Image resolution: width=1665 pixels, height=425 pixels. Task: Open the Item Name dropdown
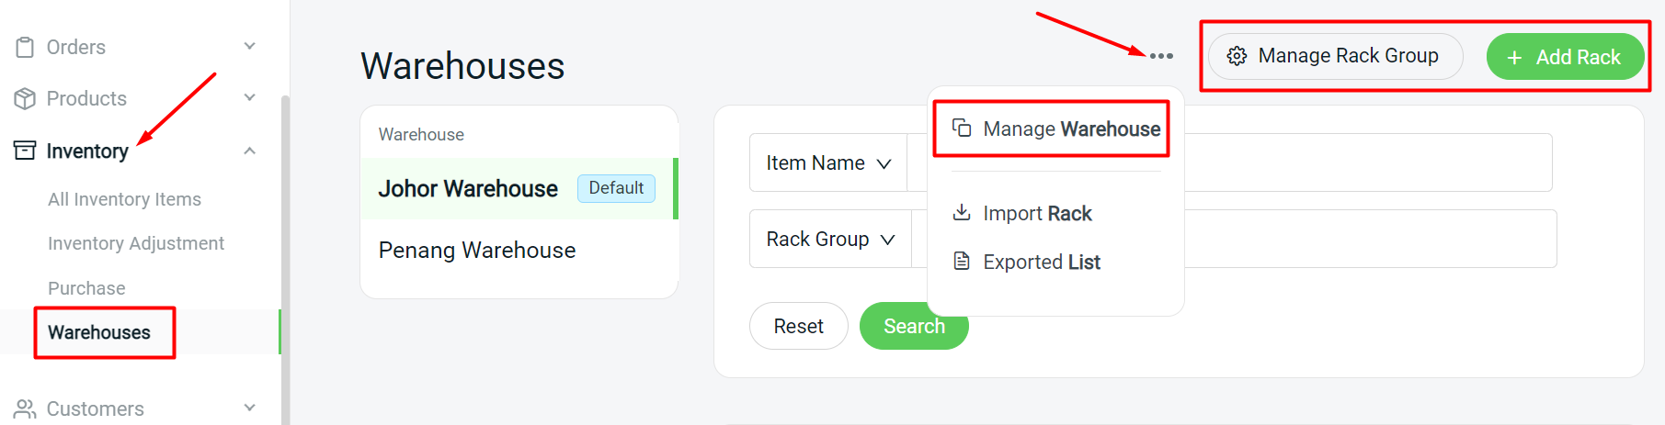coord(828,163)
